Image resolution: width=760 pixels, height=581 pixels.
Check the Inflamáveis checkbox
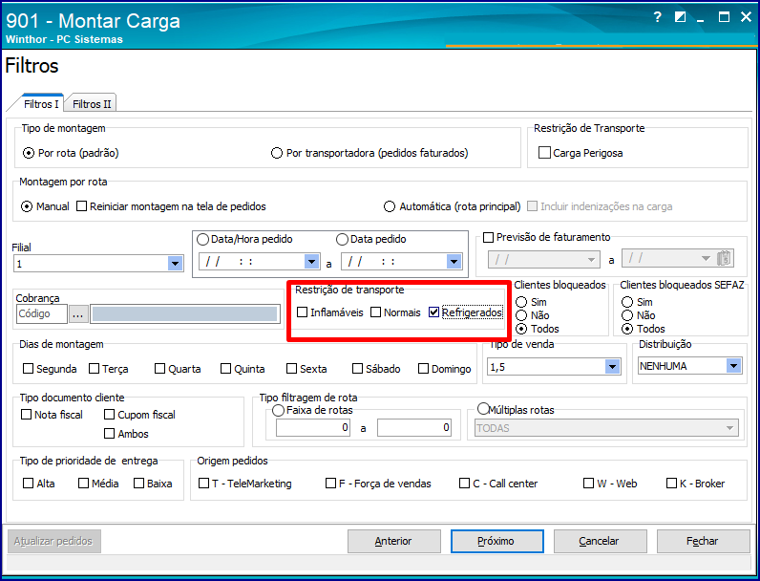302,312
